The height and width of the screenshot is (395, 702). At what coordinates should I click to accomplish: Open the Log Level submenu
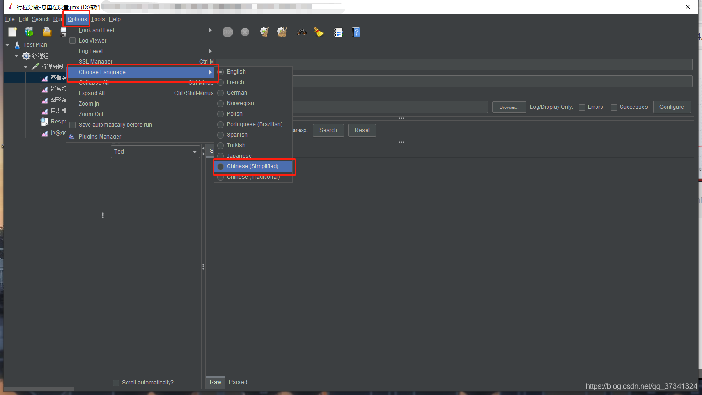pos(141,51)
